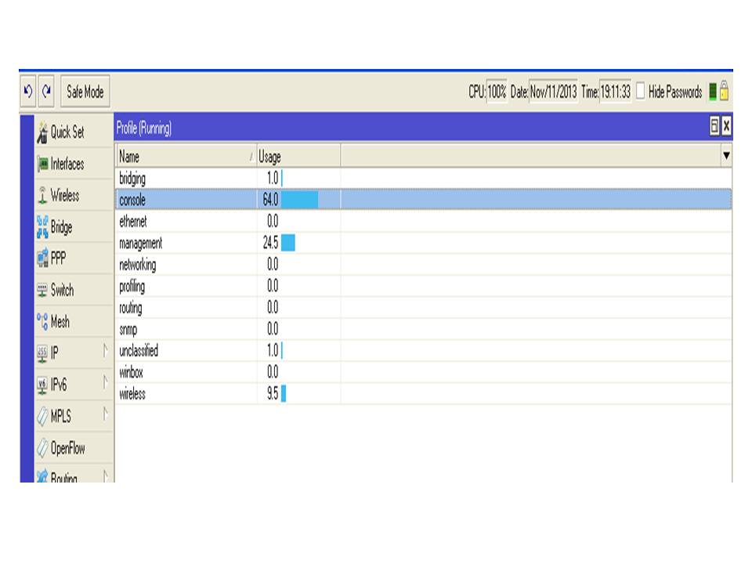The height and width of the screenshot is (564, 752).
Task: Close the Profile (Running) window
Action: 726,126
